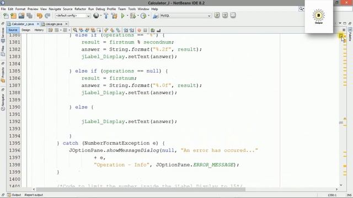The width and height of the screenshot is (353, 198).
Task: Toggle Highlight Search in editor toolbar
Action: pos(93,30)
